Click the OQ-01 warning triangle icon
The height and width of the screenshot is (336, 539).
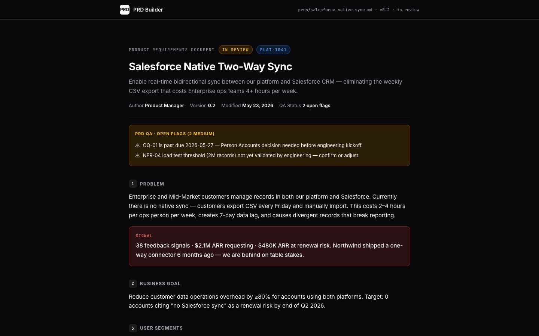(x=137, y=146)
